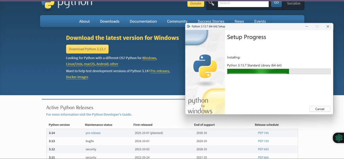Close the Python 3.13.7 Setup window

[328, 26]
